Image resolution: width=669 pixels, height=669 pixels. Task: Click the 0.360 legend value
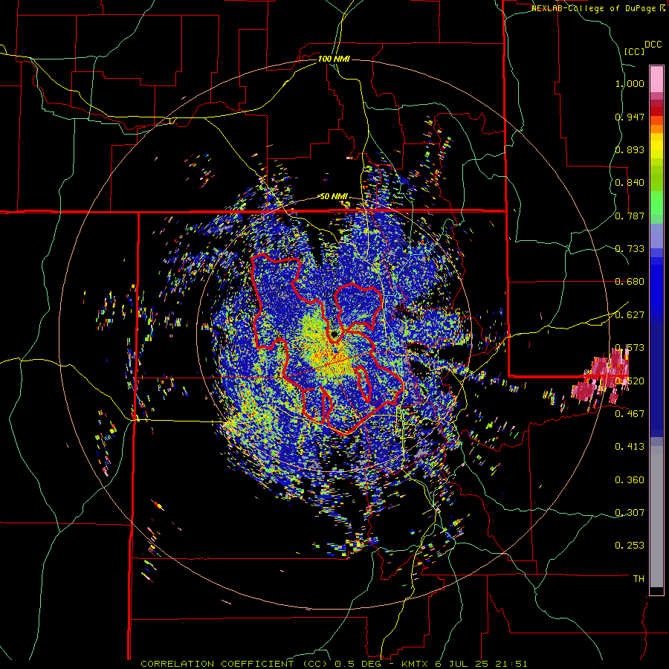(630, 480)
